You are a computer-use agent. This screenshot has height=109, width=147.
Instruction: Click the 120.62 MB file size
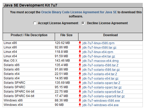(x=62, y=43)
